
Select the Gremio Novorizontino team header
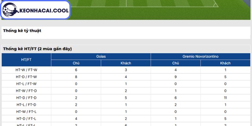[x=200, y=57]
